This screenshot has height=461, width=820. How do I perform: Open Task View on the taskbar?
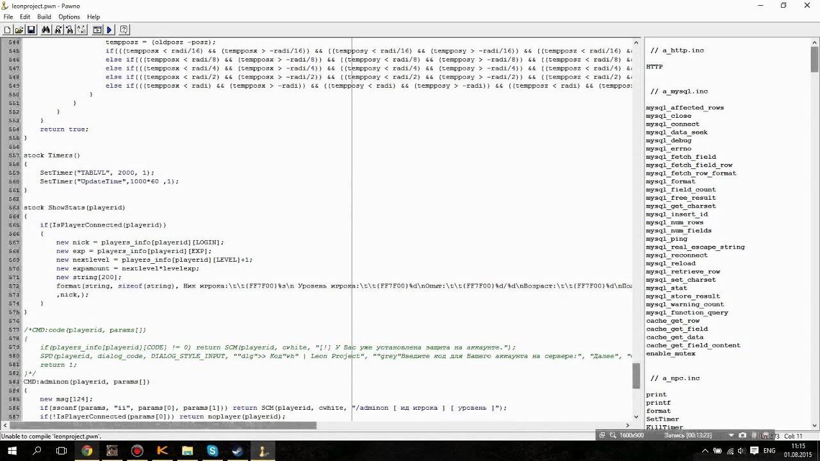coord(61,451)
